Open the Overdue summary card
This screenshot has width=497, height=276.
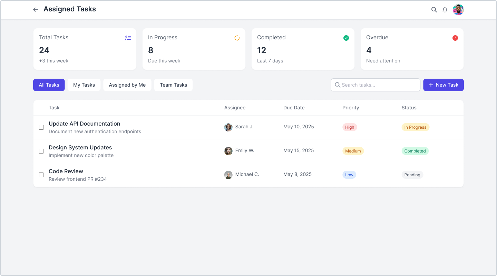[412, 49]
